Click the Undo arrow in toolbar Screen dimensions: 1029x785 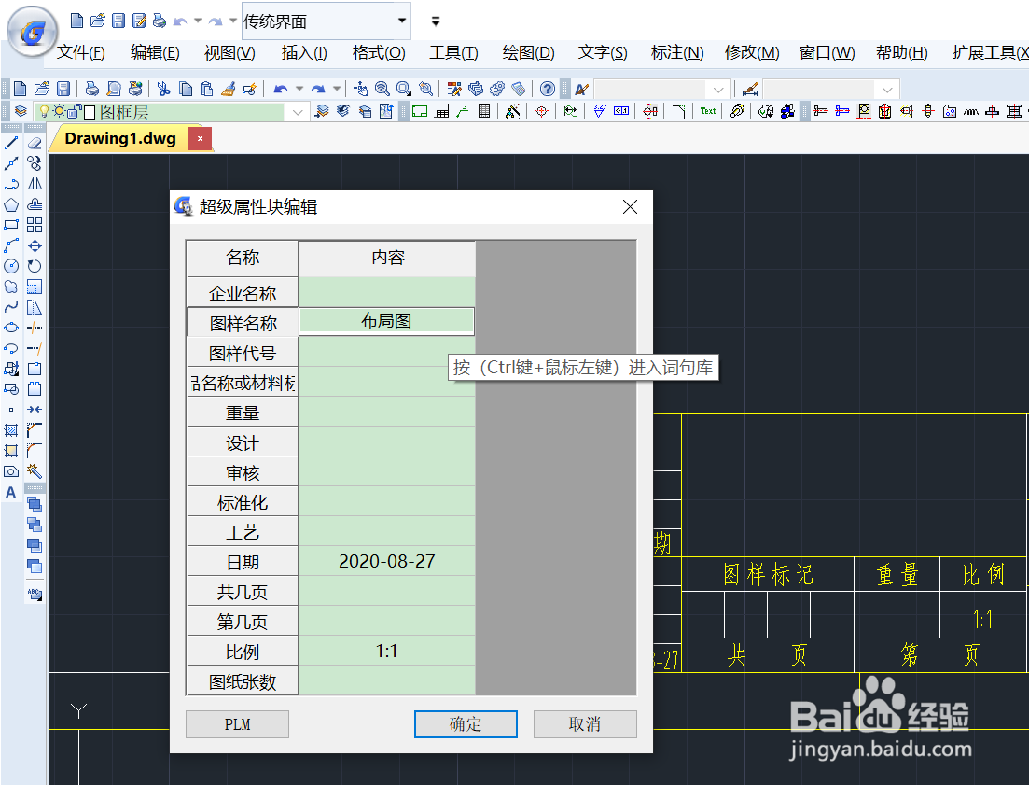click(x=281, y=89)
